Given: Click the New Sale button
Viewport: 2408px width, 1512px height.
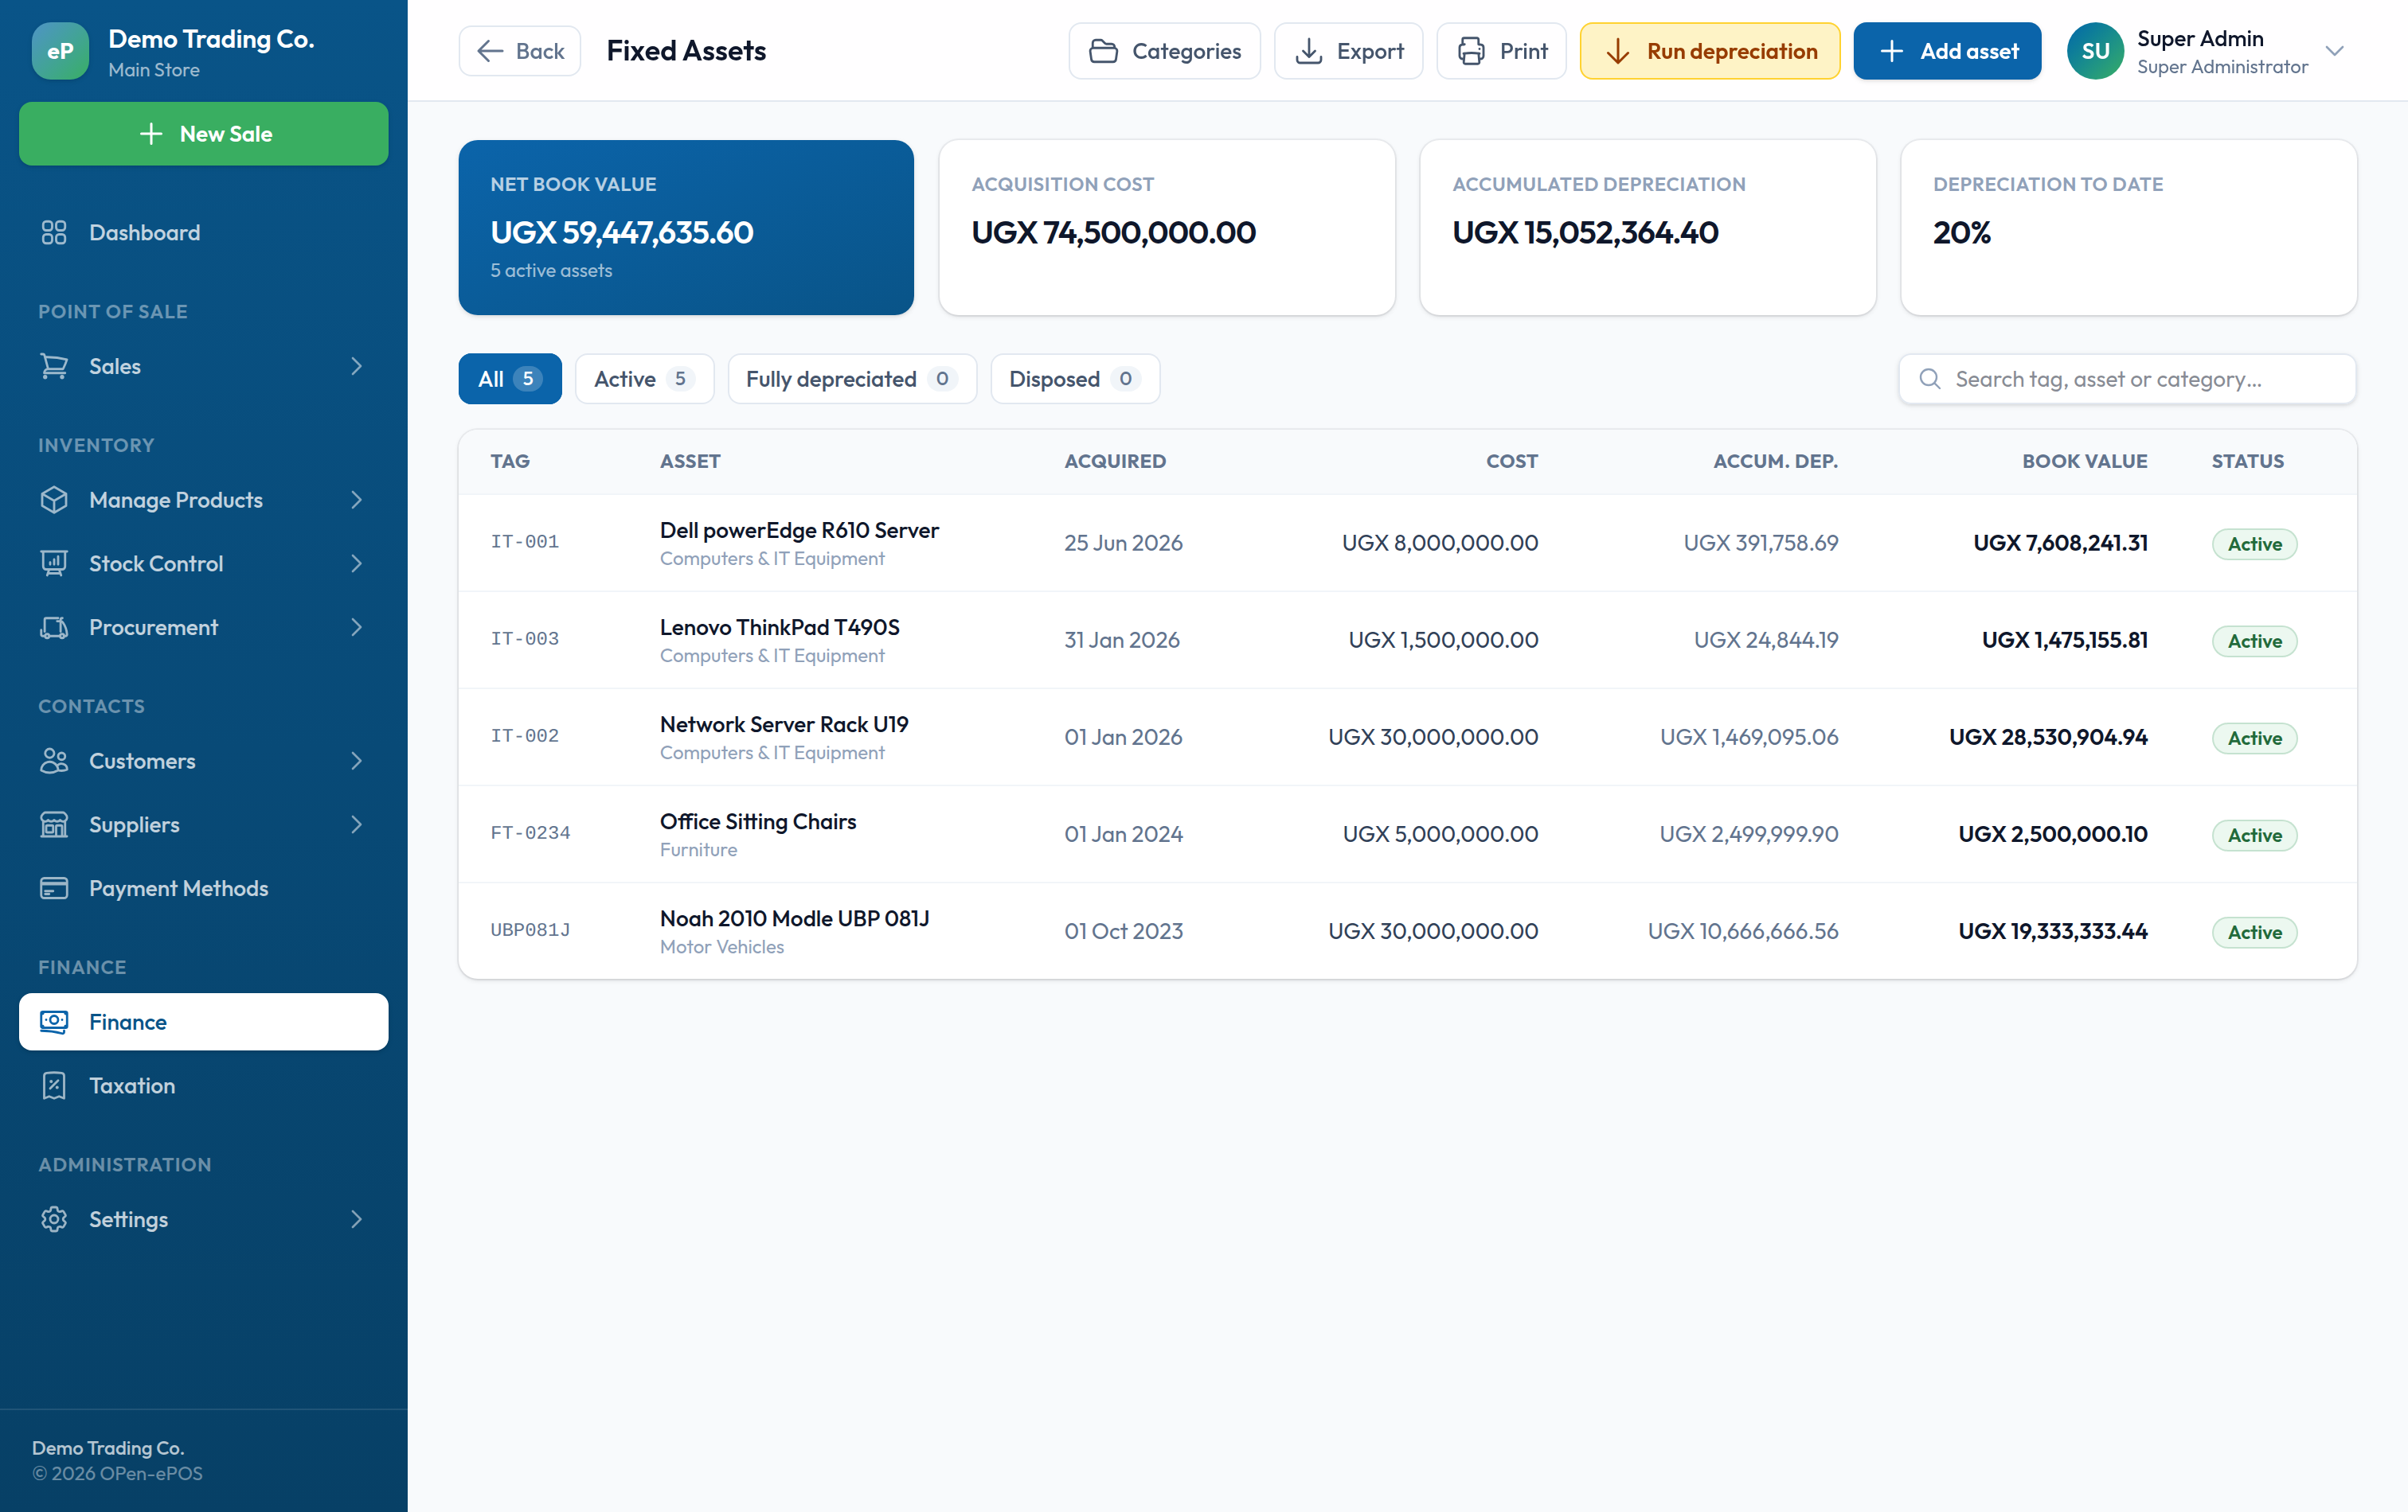Looking at the screenshot, I should coord(204,134).
